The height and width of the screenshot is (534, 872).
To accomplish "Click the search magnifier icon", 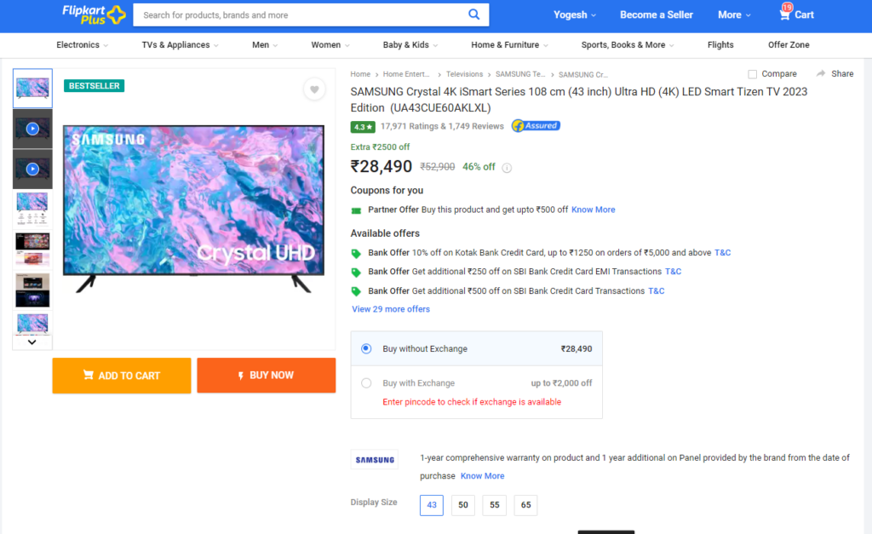I will click(x=473, y=14).
